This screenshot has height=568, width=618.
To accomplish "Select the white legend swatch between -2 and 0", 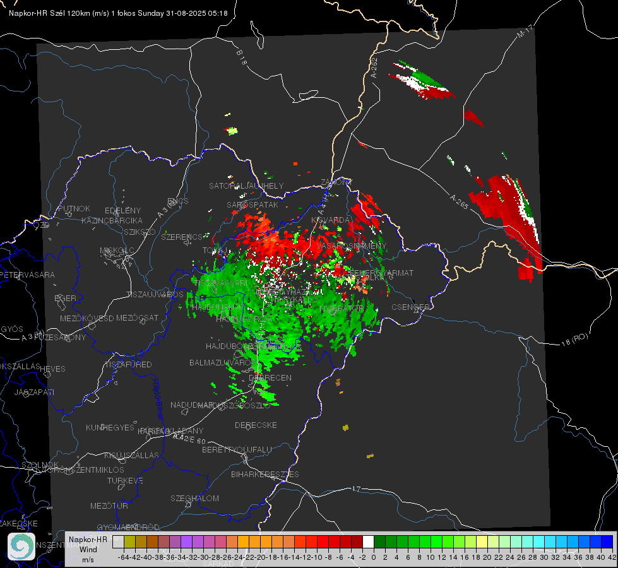I will pyautogui.click(x=368, y=541).
